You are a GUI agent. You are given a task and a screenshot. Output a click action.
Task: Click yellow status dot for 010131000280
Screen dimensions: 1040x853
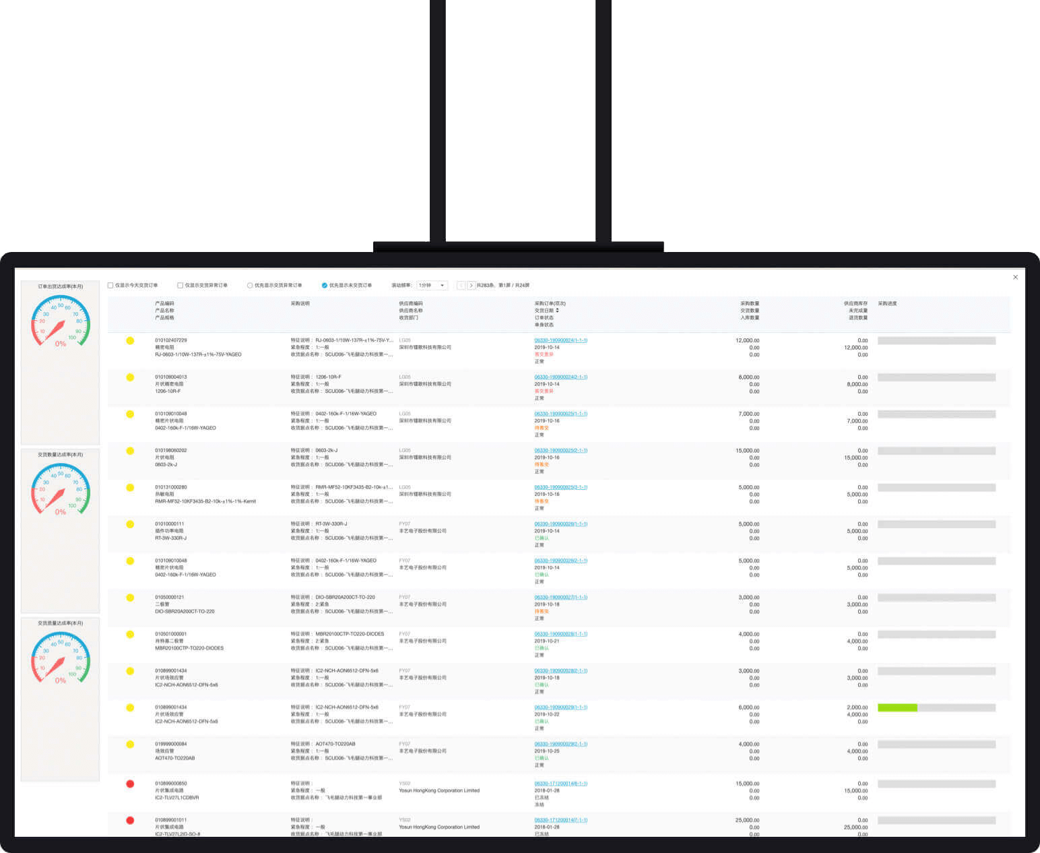[x=130, y=488]
